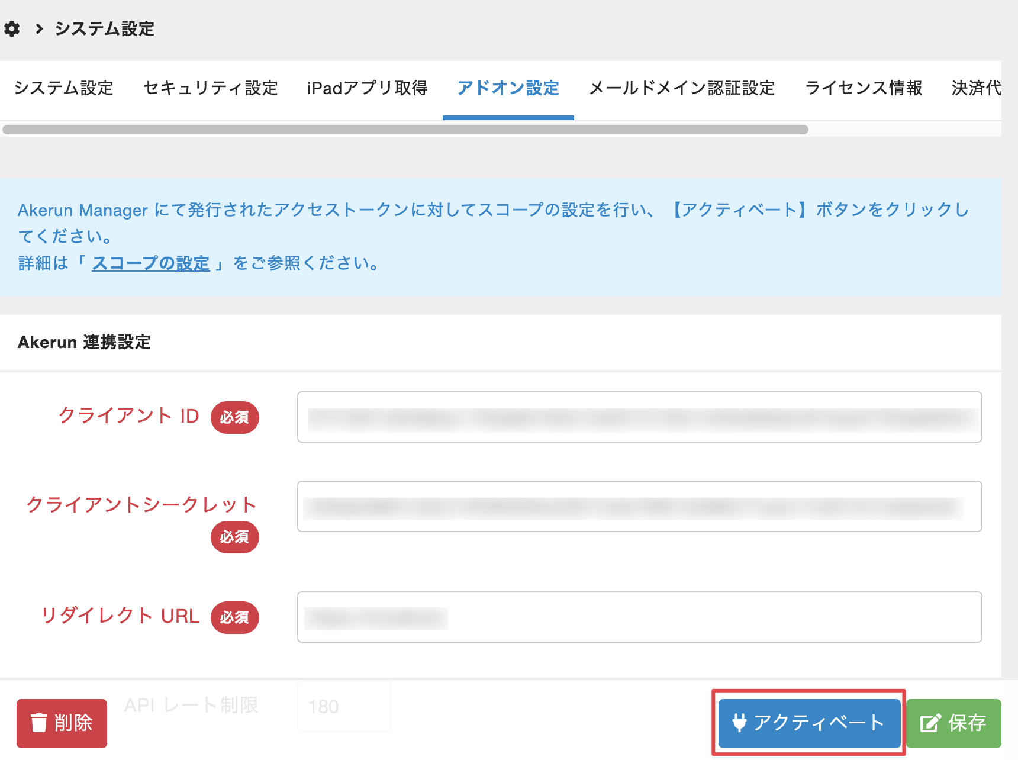The width and height of the screenshot is (1018, 760).
Task: Focus the クライアントシークレット input field
Action: pyautogui.click(x=639, y=507)
